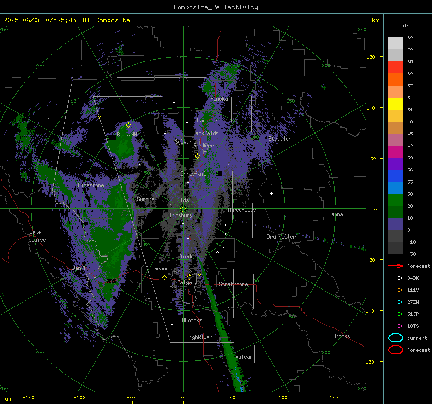
Task: Click the Cochrane city label
Action: [157, 269]
